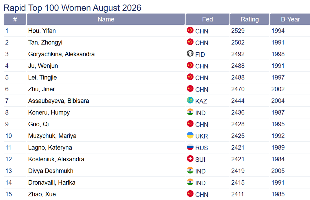Sort table by the Name column header

tap(106, 19)
